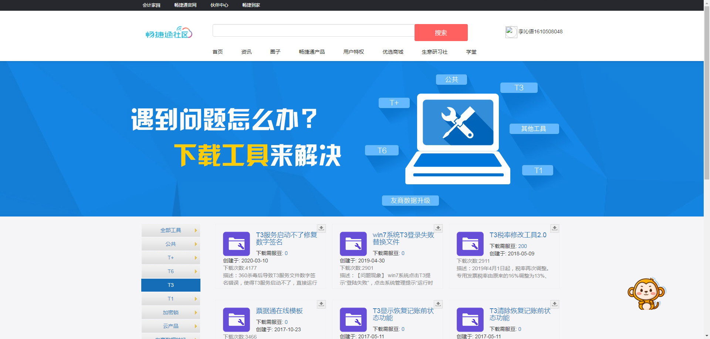
Task: Open the 圈子 navigation item
Action: [275, 52]
